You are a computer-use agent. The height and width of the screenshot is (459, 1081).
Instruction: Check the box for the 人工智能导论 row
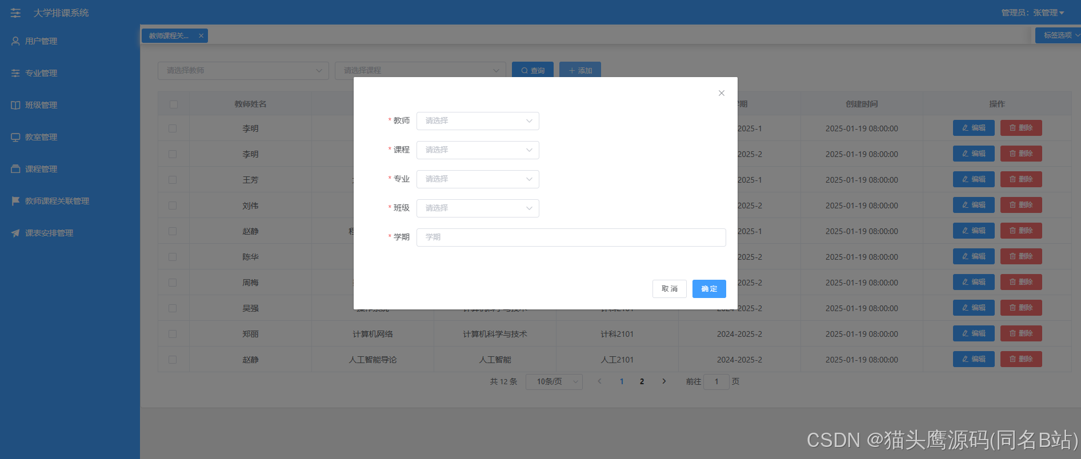click(x=173, y=360)
